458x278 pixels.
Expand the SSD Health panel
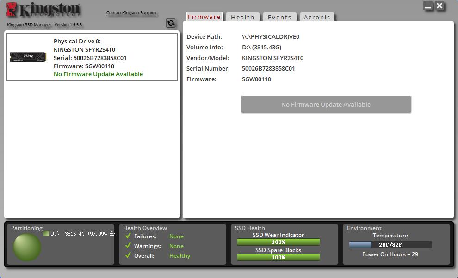250,228
